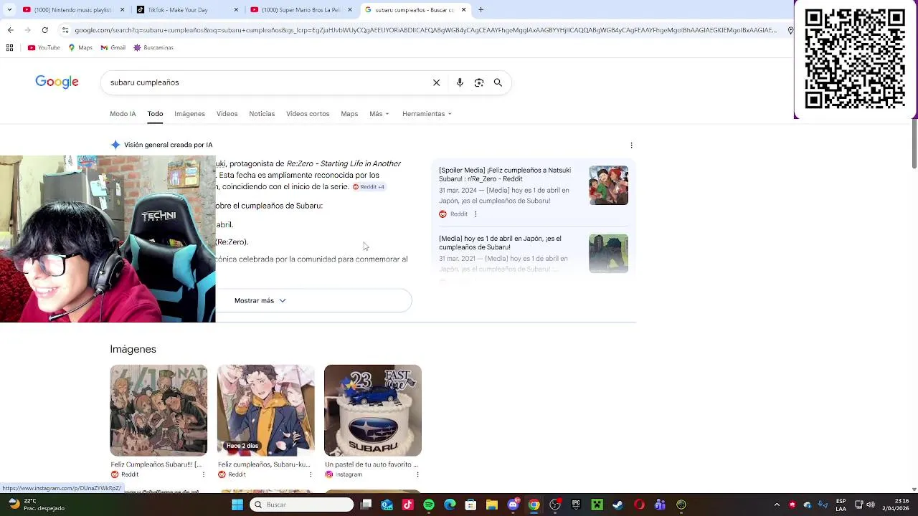
Task: Expand the Herramientas dropdown
Action: 427,114
